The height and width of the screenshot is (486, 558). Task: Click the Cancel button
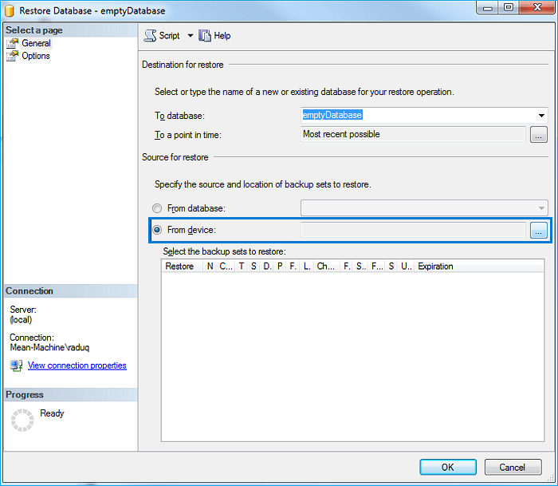coord(513,467)
